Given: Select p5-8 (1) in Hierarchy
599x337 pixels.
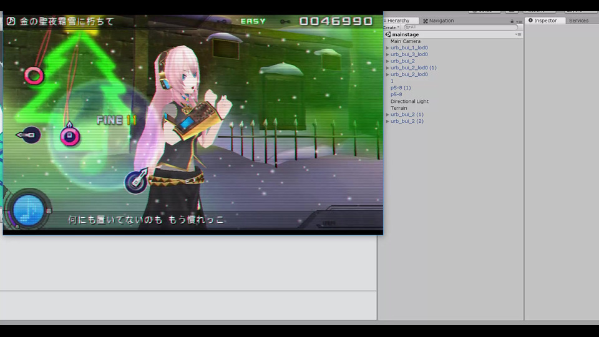Looking at the screenshot, I should pos(401,87).
